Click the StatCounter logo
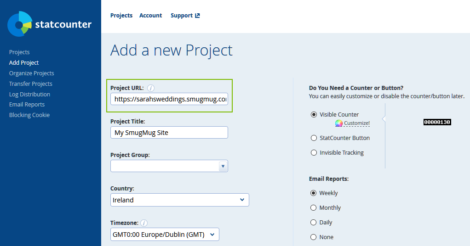This screenshot has height=246, width=470. [x=50, y=24]
